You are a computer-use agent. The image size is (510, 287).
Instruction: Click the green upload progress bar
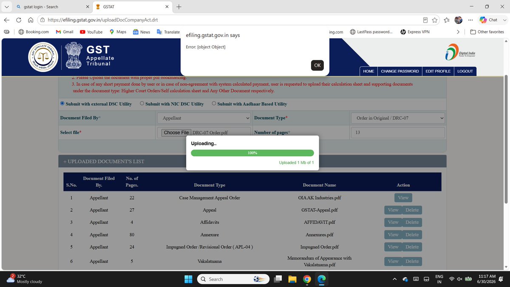[252, 153]
